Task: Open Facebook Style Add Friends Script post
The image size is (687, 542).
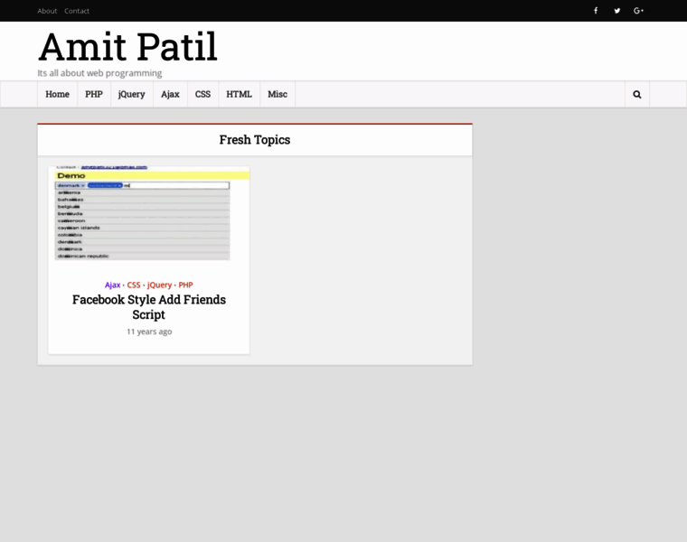Action: click(149, 307)
